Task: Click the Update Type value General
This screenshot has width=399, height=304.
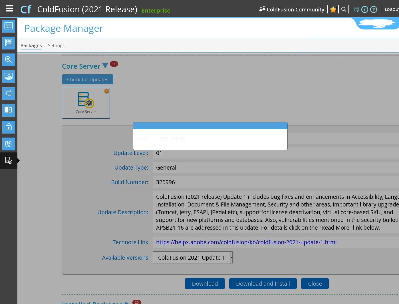Action: pyautogui.click(x=166, y=168)
